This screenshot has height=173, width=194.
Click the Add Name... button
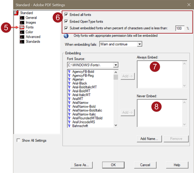149,139
